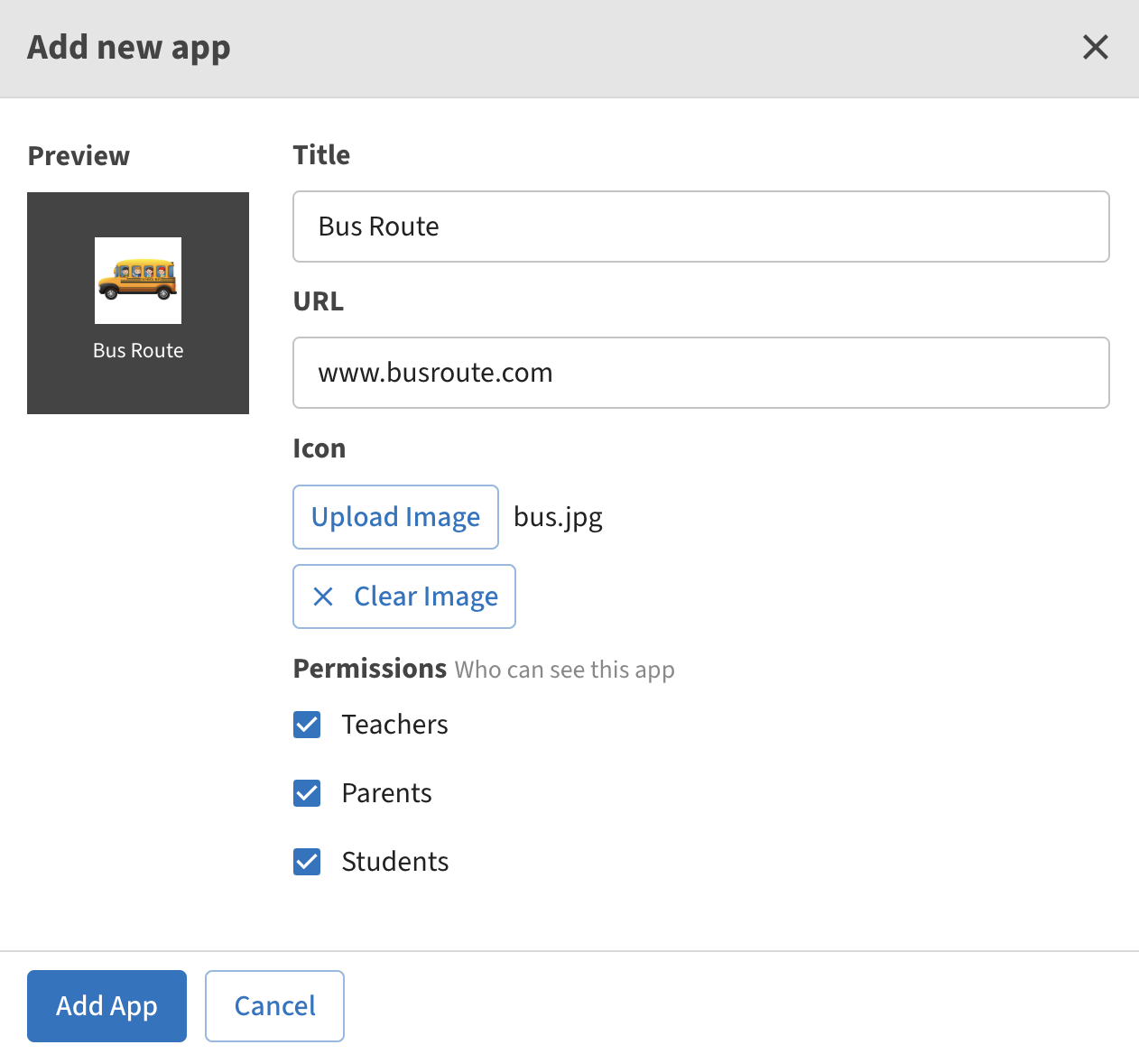Click the Students label text
Screen dimensions: 1139x1054
click(x=394, y=862)
